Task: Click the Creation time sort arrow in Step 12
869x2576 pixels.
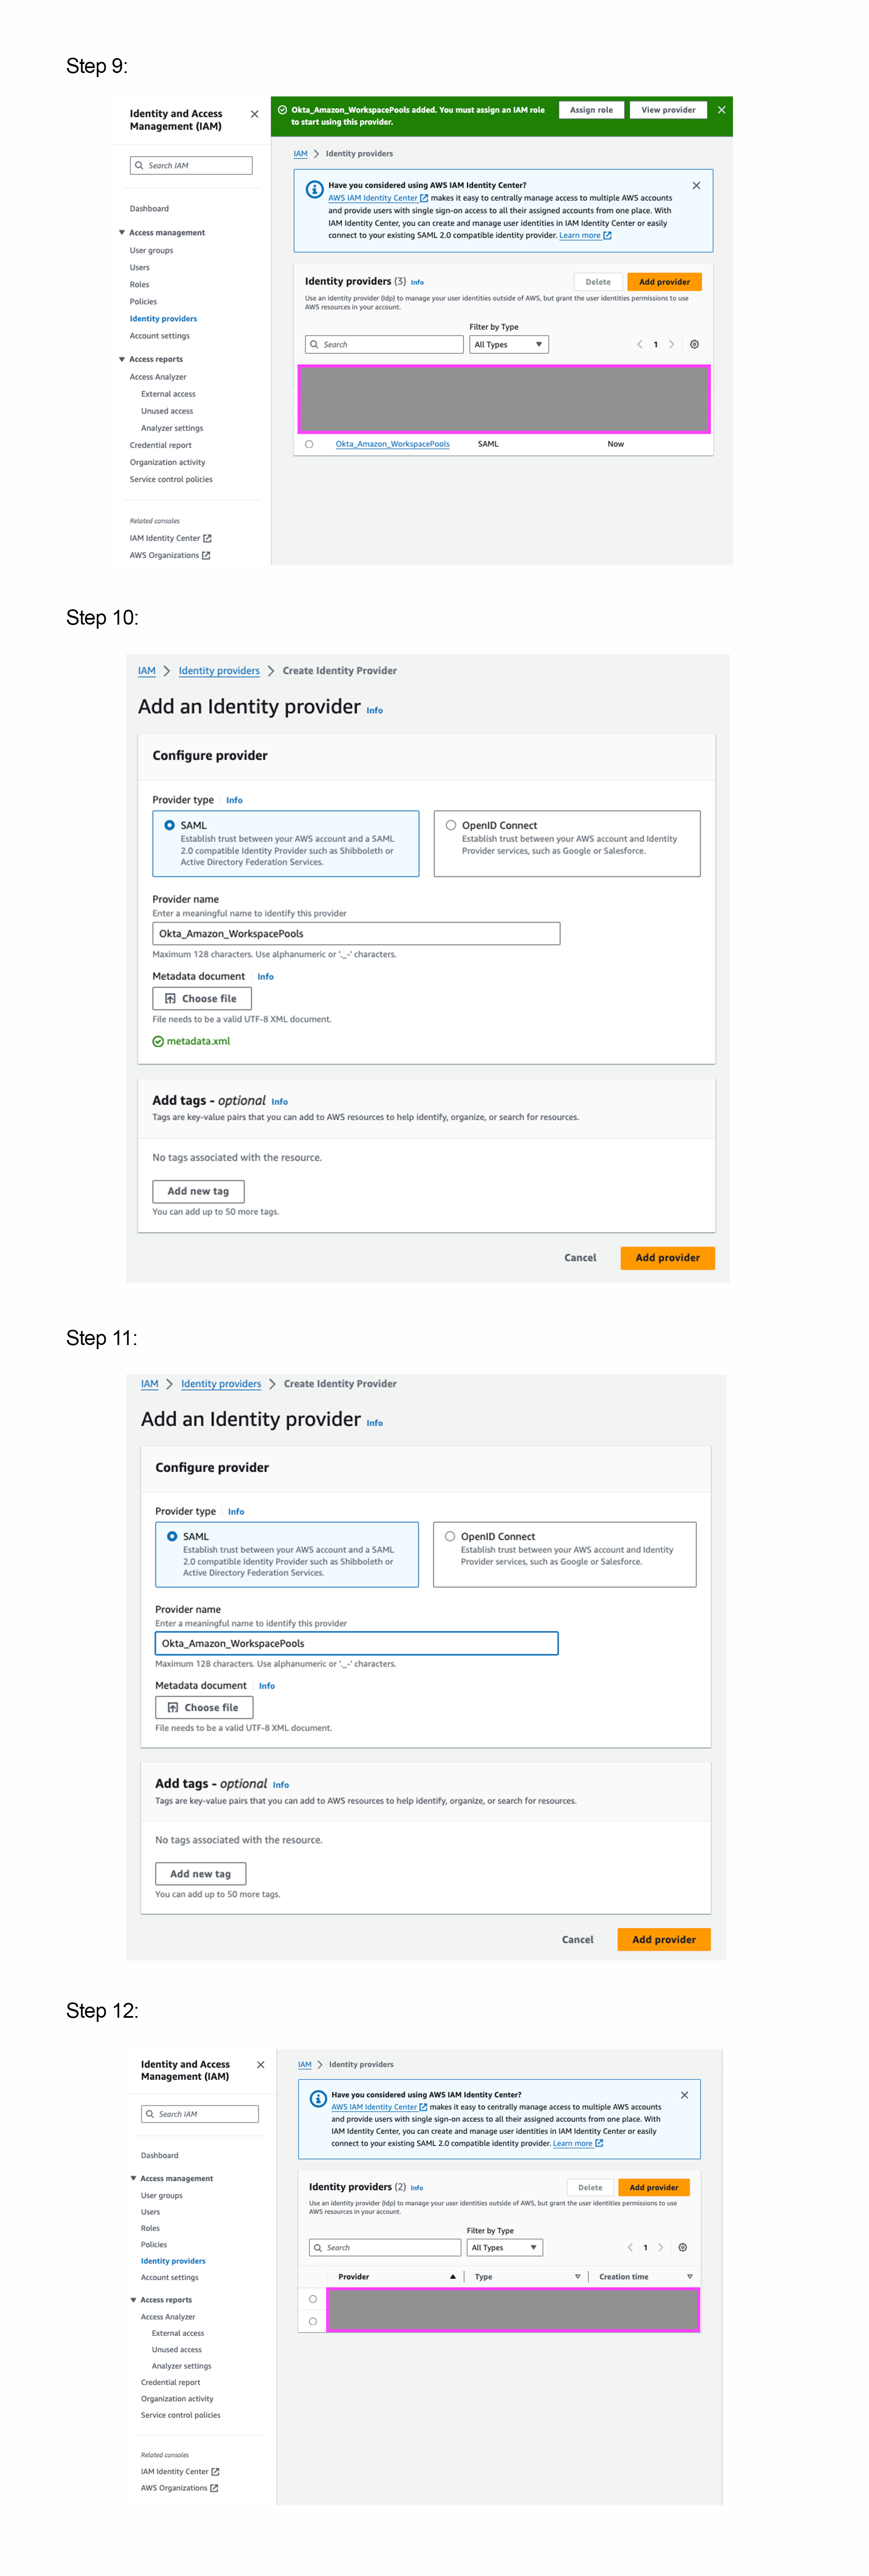Action: click(x=689, y=2276)
